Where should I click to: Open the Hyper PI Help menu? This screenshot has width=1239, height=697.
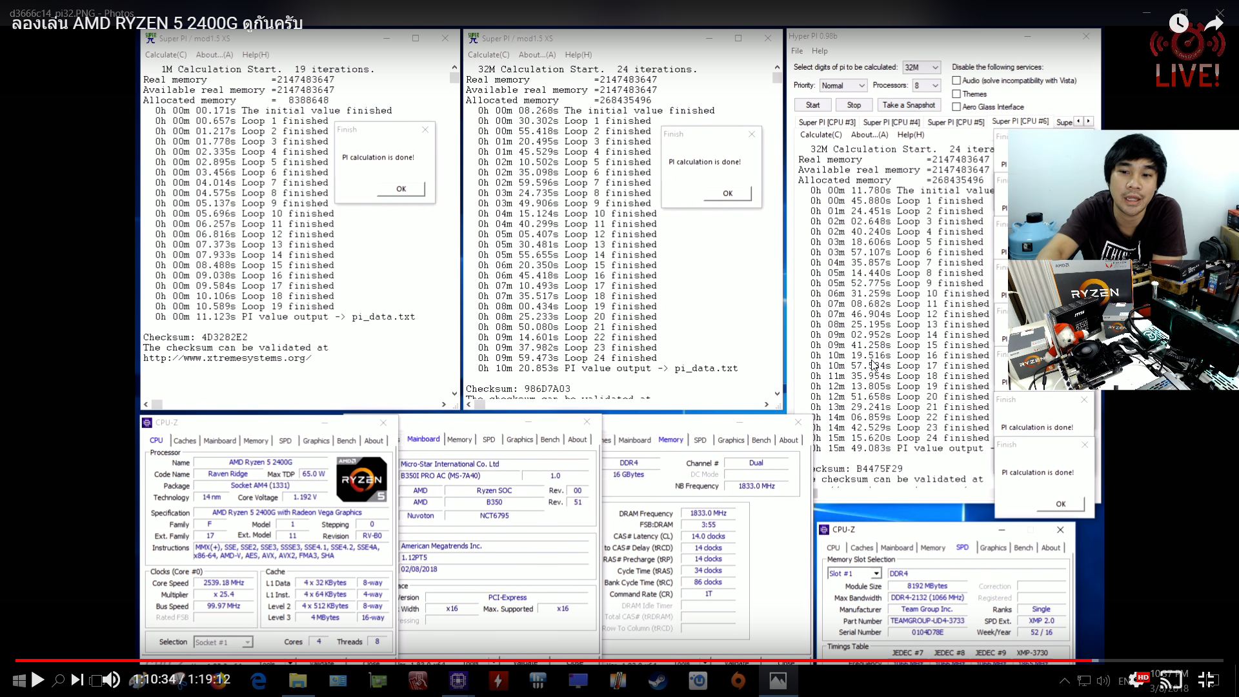click(820, 51)
